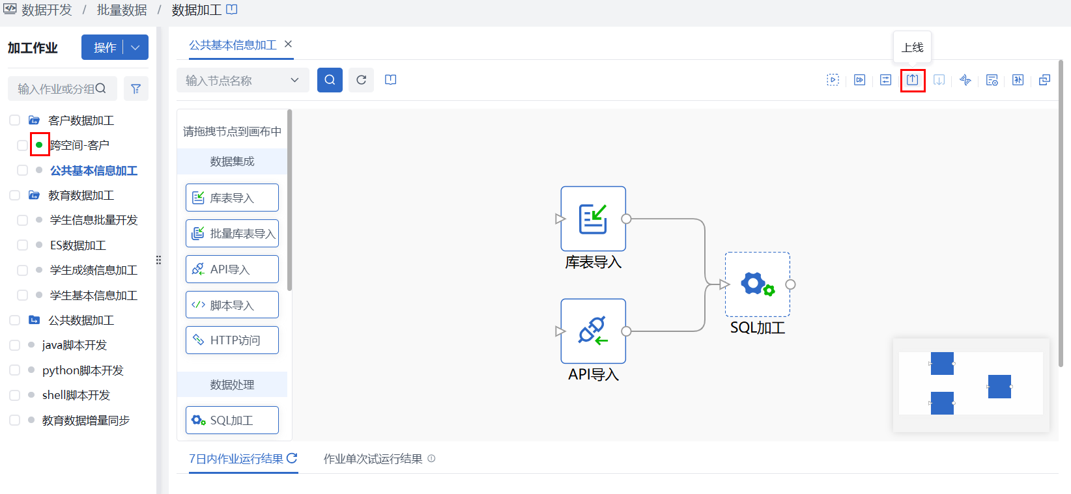Tick the checkbox for 跨空间-客户
The height and width of the screenshot is (494, 1071).
[22, 145]
